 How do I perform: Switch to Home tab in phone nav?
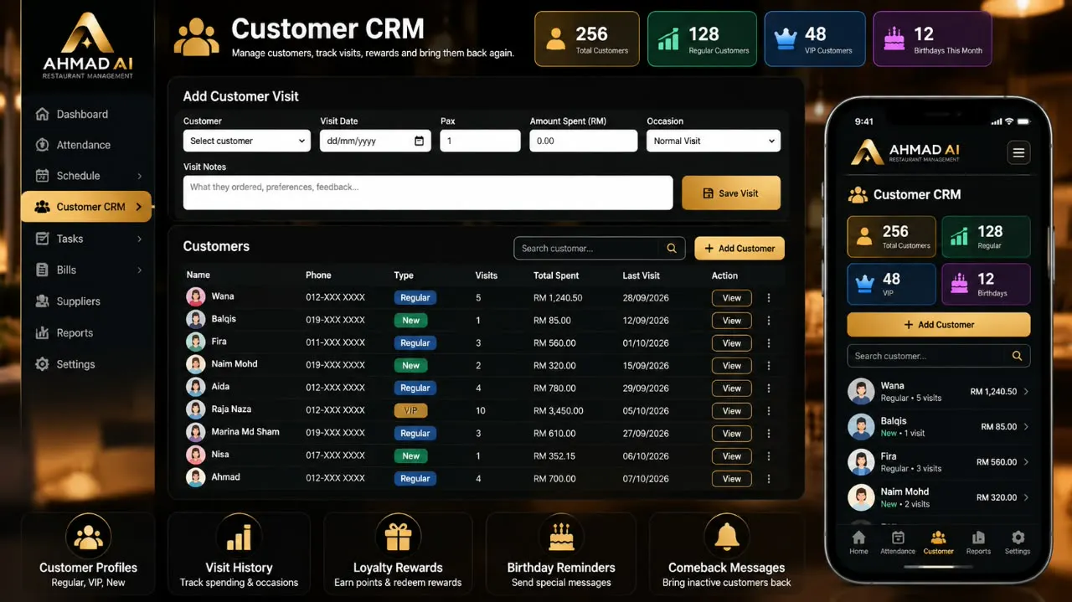coord(858,543)
